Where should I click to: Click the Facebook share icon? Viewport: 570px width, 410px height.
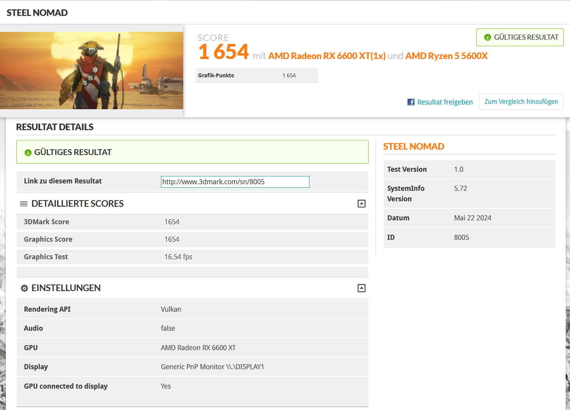coord(411,102)
